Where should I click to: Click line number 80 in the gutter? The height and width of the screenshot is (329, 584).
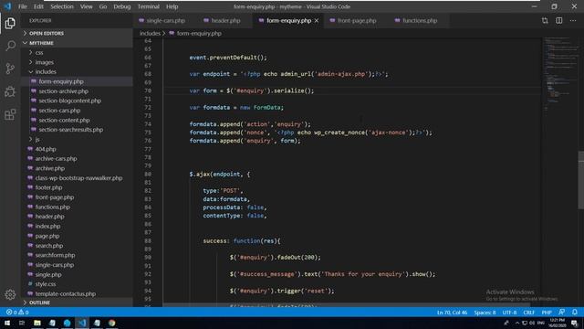point(148,175)
